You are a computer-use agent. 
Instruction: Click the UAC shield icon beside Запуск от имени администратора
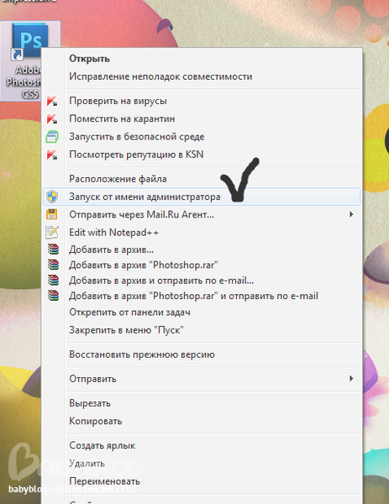click(52, 197)
